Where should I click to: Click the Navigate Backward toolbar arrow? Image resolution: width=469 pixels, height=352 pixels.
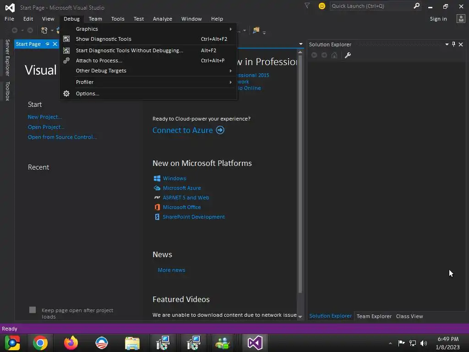[14, 30]
